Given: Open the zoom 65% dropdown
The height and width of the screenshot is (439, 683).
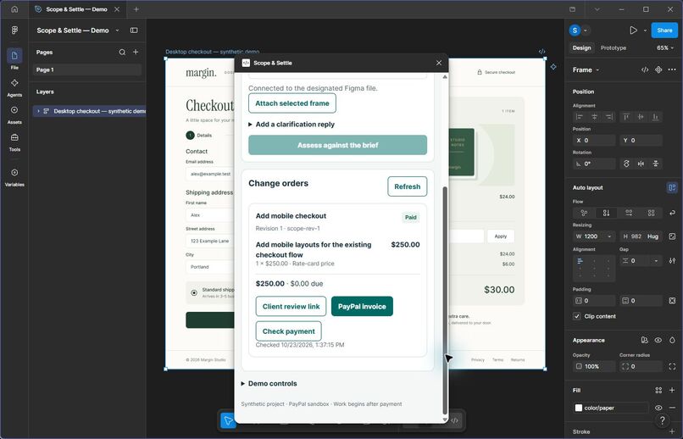Looking at the screenshot, I should 665,48.
